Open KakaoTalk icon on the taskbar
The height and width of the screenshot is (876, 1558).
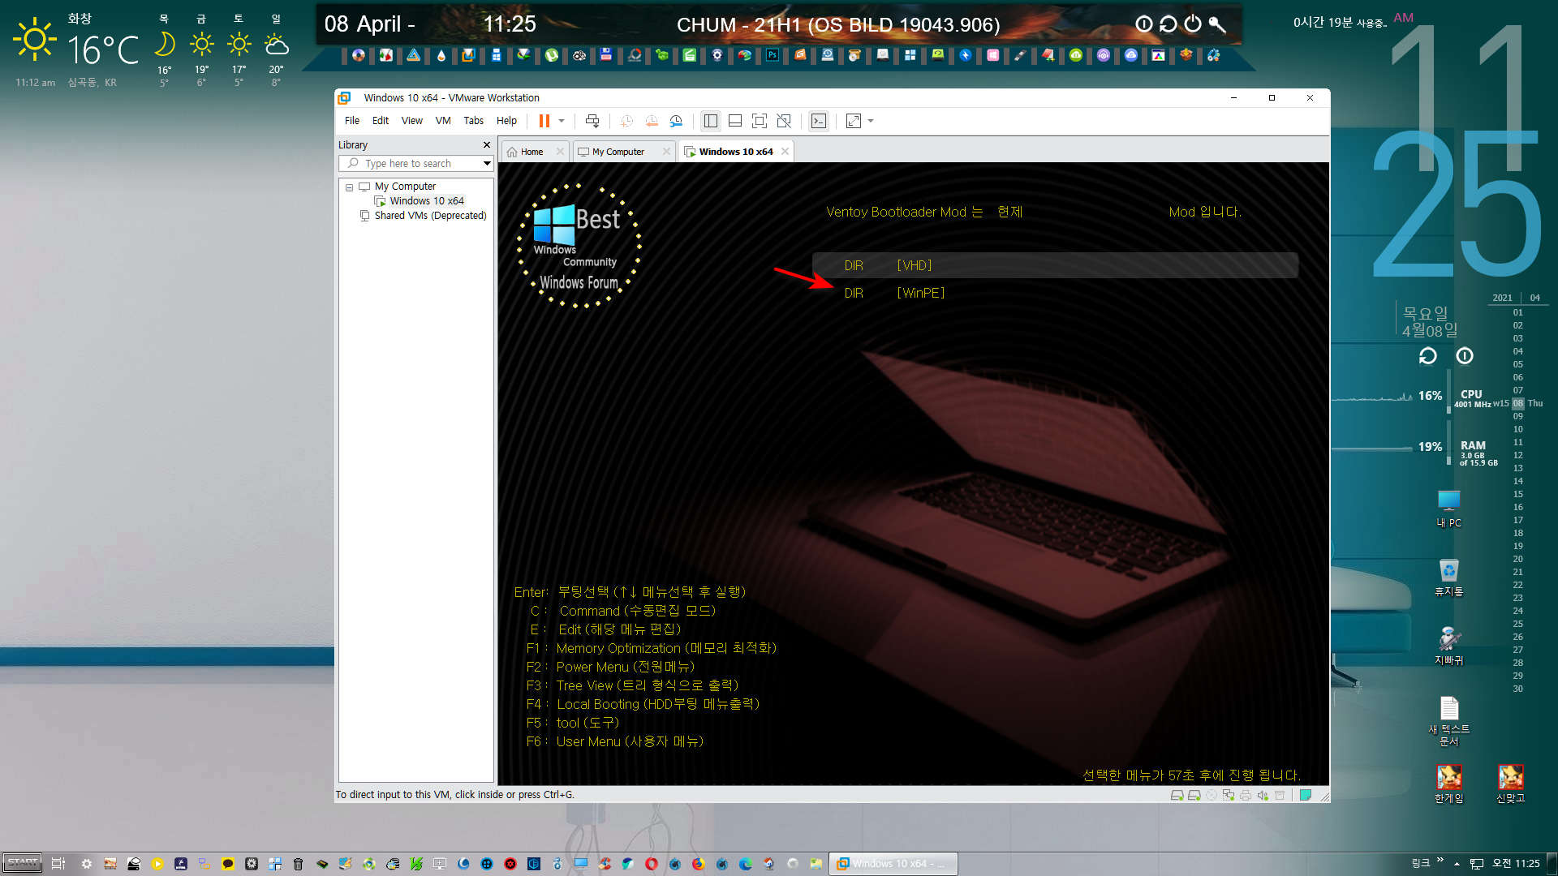(228, 864)
